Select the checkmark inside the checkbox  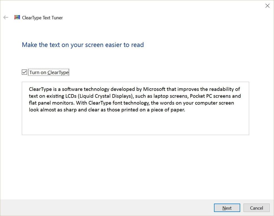(x=24, y=72)
